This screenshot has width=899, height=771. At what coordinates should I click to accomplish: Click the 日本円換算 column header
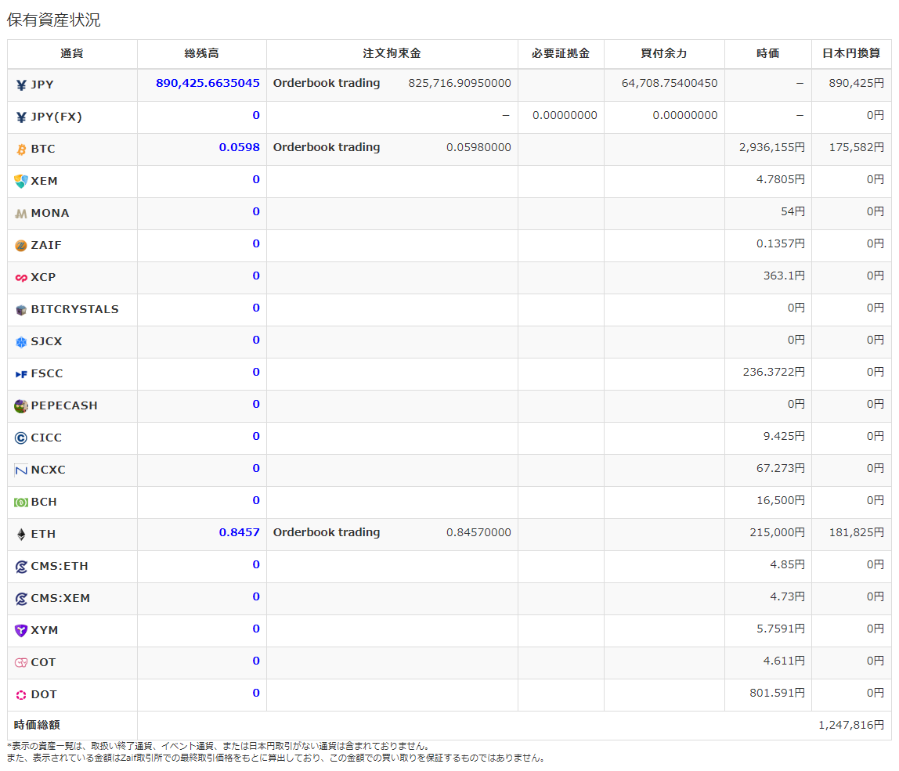tap(851, 54)
